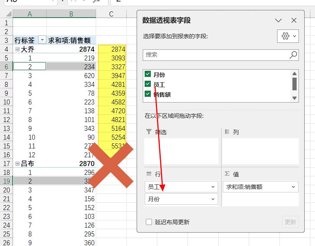The height and width of the screenshot is (246, 315).
Task: Select column B header
Action: (x=71, y=14)
